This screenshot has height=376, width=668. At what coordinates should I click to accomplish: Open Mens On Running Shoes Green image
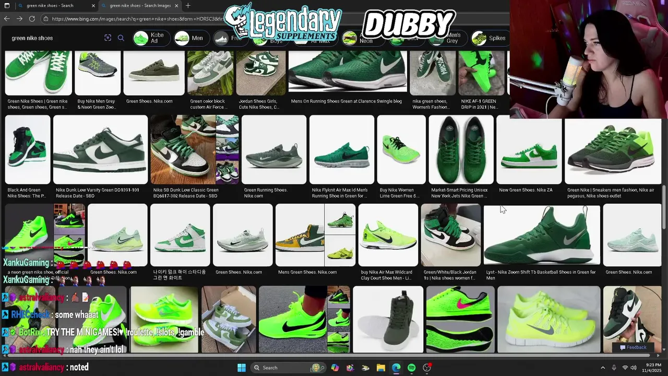click(348, 73)
